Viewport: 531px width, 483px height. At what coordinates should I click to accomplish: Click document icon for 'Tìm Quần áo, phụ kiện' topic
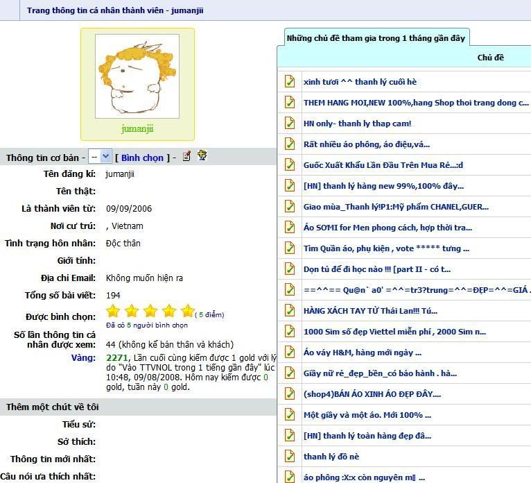click(290, 248)
